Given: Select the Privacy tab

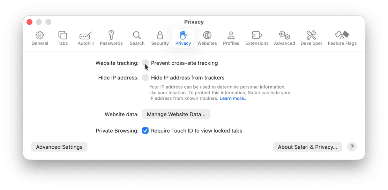Looking at the screenshot, I should (x=183, y=38).
